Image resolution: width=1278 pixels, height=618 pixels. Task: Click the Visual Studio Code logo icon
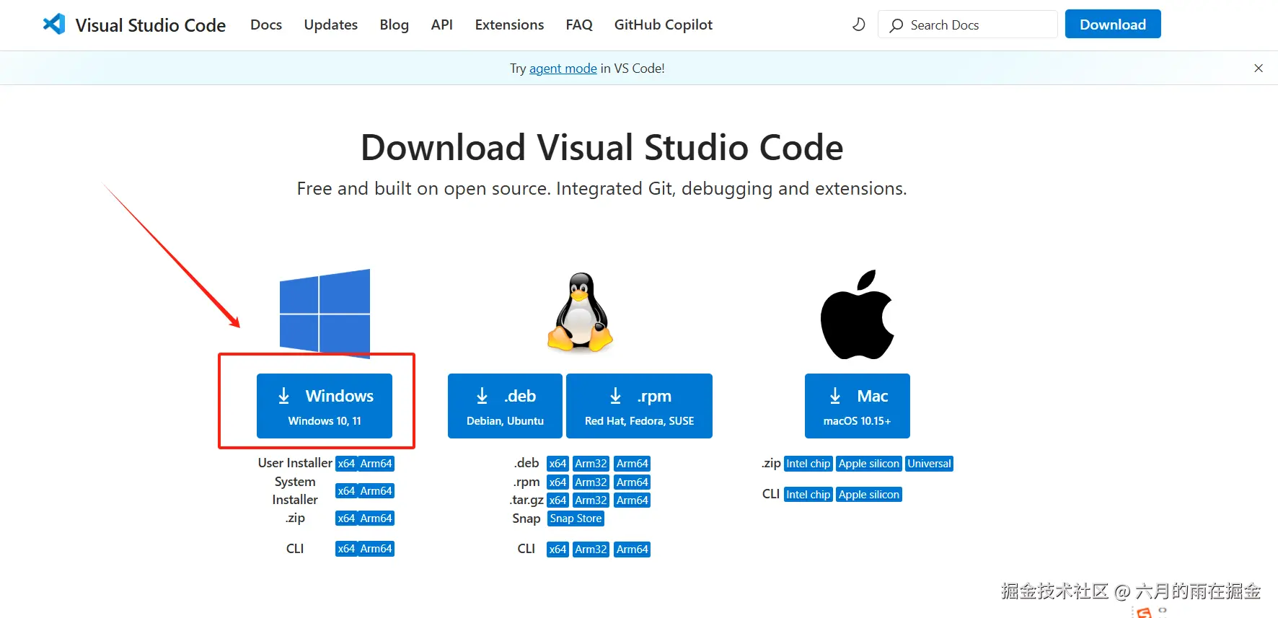tap(54, 25)
